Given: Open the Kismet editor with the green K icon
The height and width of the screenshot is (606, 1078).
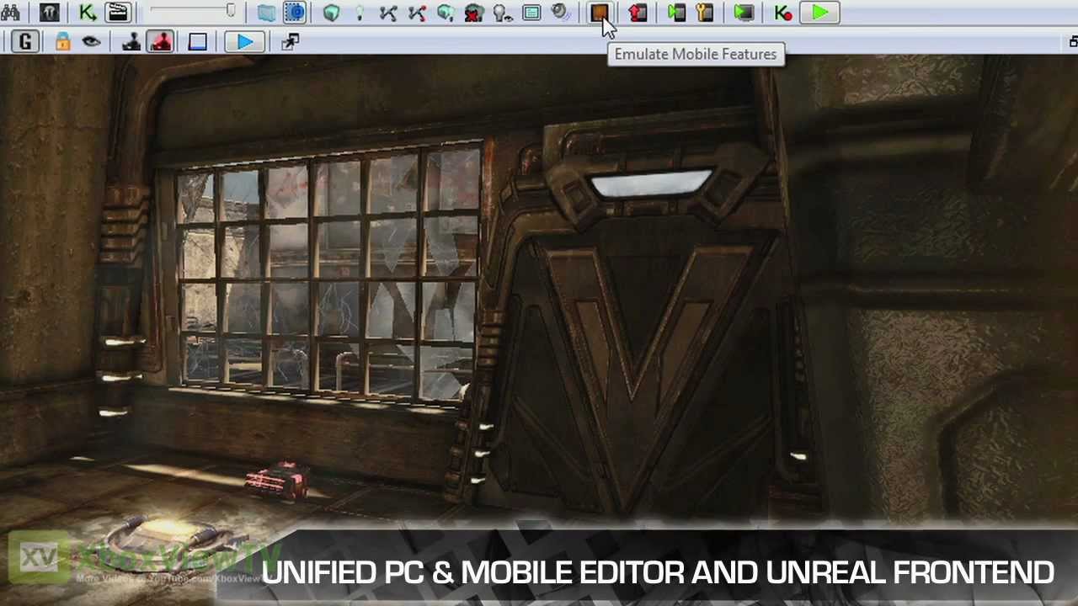Looking at the screenshot, I should (x=87, y=13).
